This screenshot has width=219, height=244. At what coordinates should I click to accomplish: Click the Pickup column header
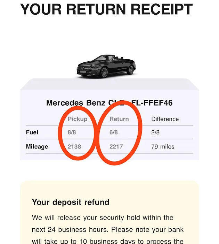[78, 119]
